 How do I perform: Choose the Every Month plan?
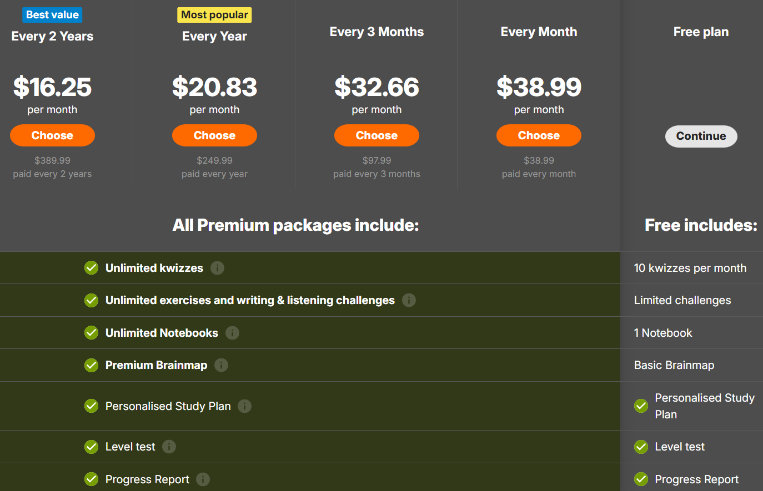coord(539,135)
